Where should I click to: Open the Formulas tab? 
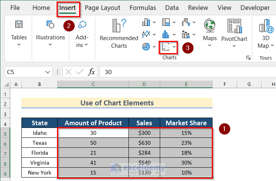click(x=143, y=8)
